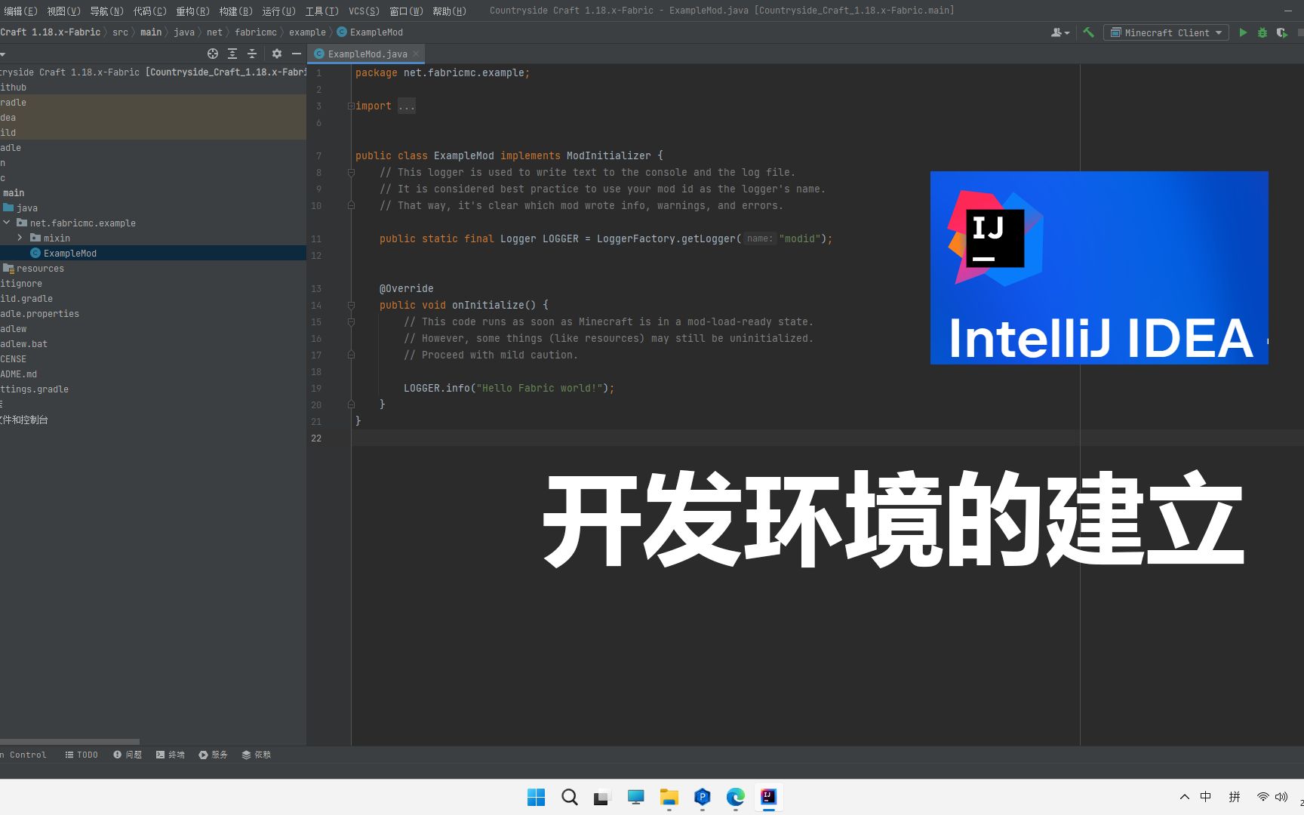Open the 代码(C) menu
The image size is (1304, 815).
[149, 11]
